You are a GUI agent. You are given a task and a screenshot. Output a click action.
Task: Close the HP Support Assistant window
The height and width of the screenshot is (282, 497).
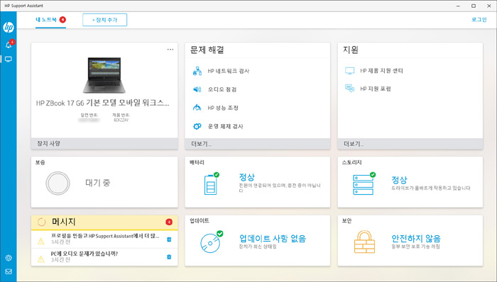pyautogui.click(x=488, y=6)
